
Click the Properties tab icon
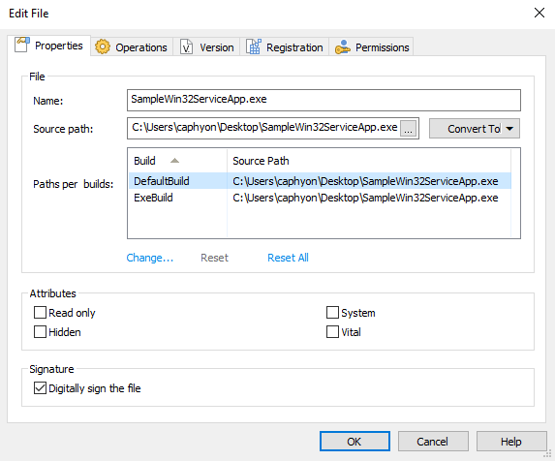pos(22,45)
